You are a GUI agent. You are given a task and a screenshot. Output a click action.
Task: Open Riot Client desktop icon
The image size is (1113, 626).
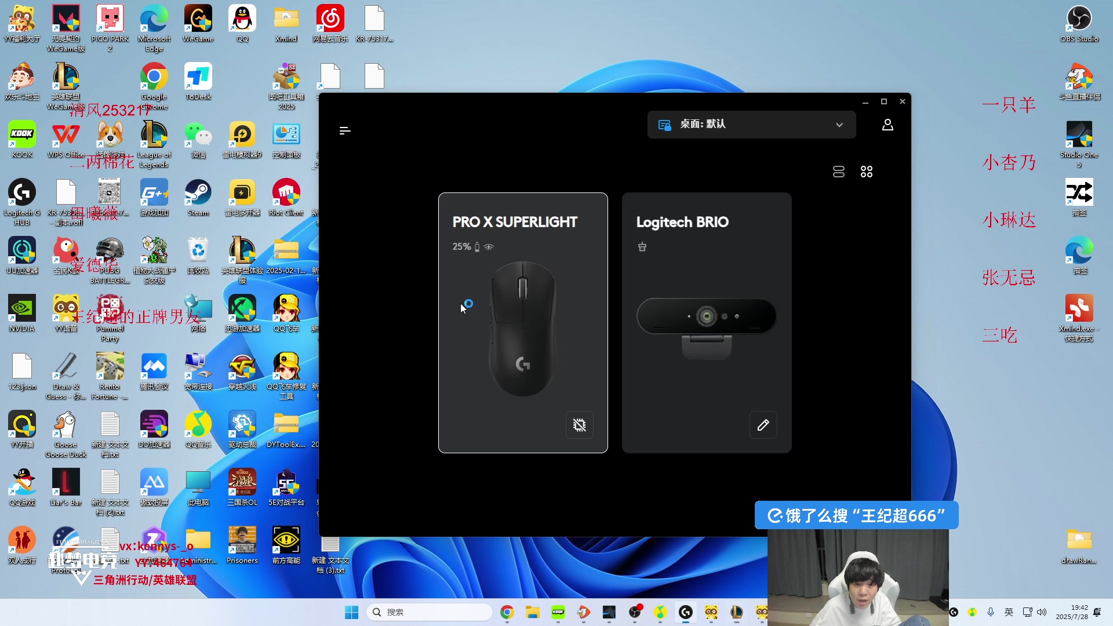click(x=286, y=198)
